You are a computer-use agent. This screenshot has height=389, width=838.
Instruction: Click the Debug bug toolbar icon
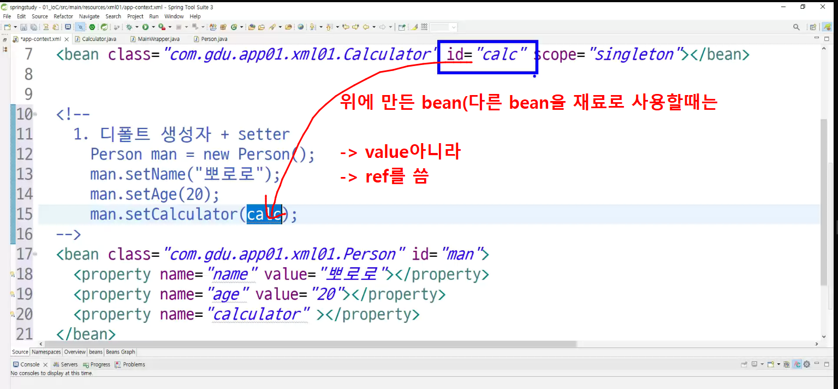[x=129, y=27]
